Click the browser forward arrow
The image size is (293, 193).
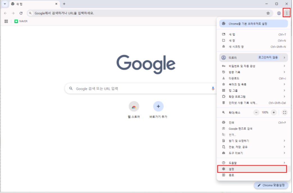click(x=13, y=13)
